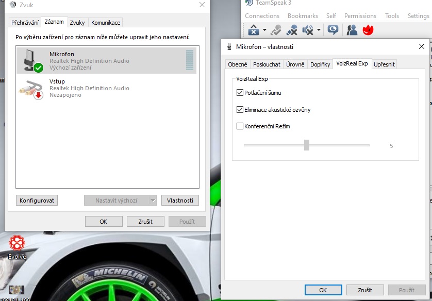The height and width of the screenshot is (301, 432).
Task: Open the Settings menu in TeamSpeak
Action: 418,16
